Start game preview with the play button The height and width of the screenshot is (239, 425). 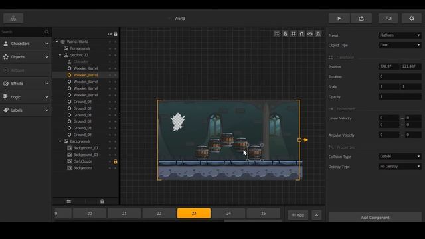pos(339,19)
